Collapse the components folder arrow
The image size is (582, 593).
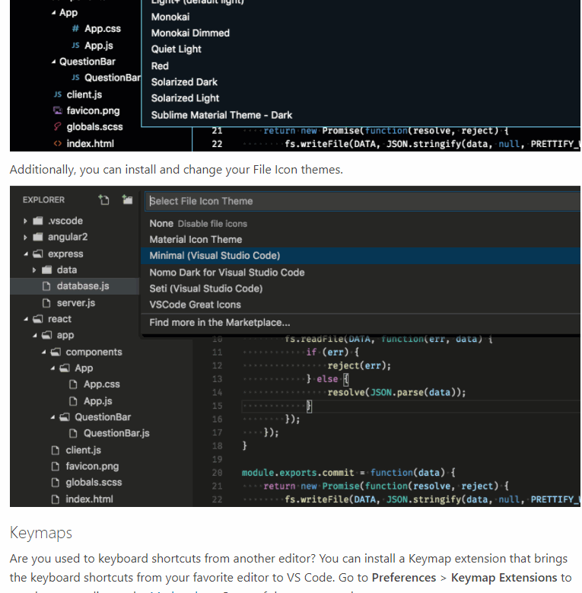(x=44, y=352)
